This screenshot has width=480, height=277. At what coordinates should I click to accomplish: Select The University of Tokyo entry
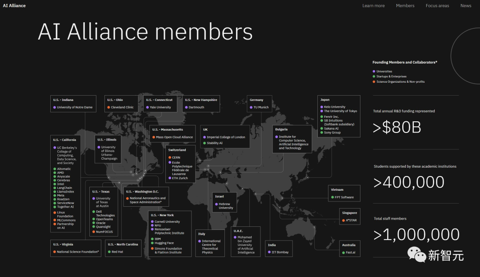click(x=339, y=111)
